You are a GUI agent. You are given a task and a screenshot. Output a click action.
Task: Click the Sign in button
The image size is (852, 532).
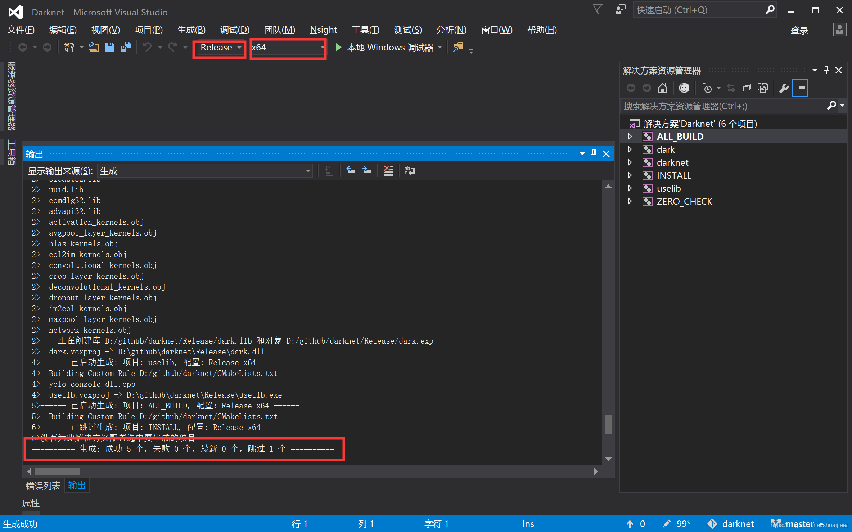pyautogui.click(x=799, y=30)
